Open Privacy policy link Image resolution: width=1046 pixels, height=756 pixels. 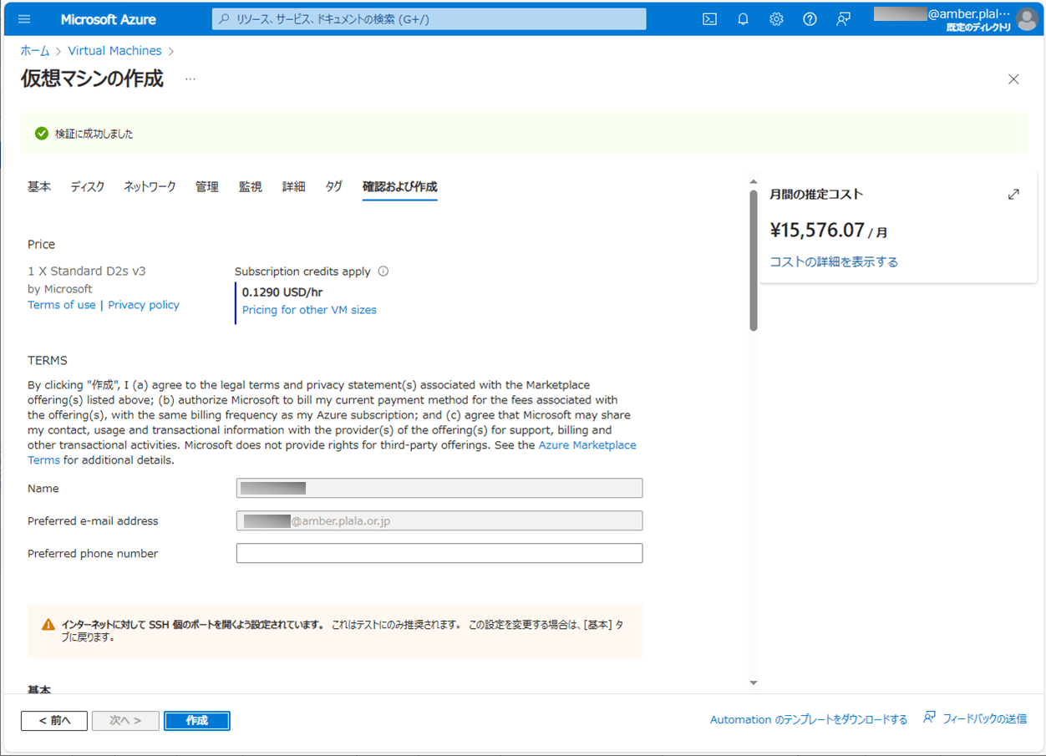tap(144, 305)
